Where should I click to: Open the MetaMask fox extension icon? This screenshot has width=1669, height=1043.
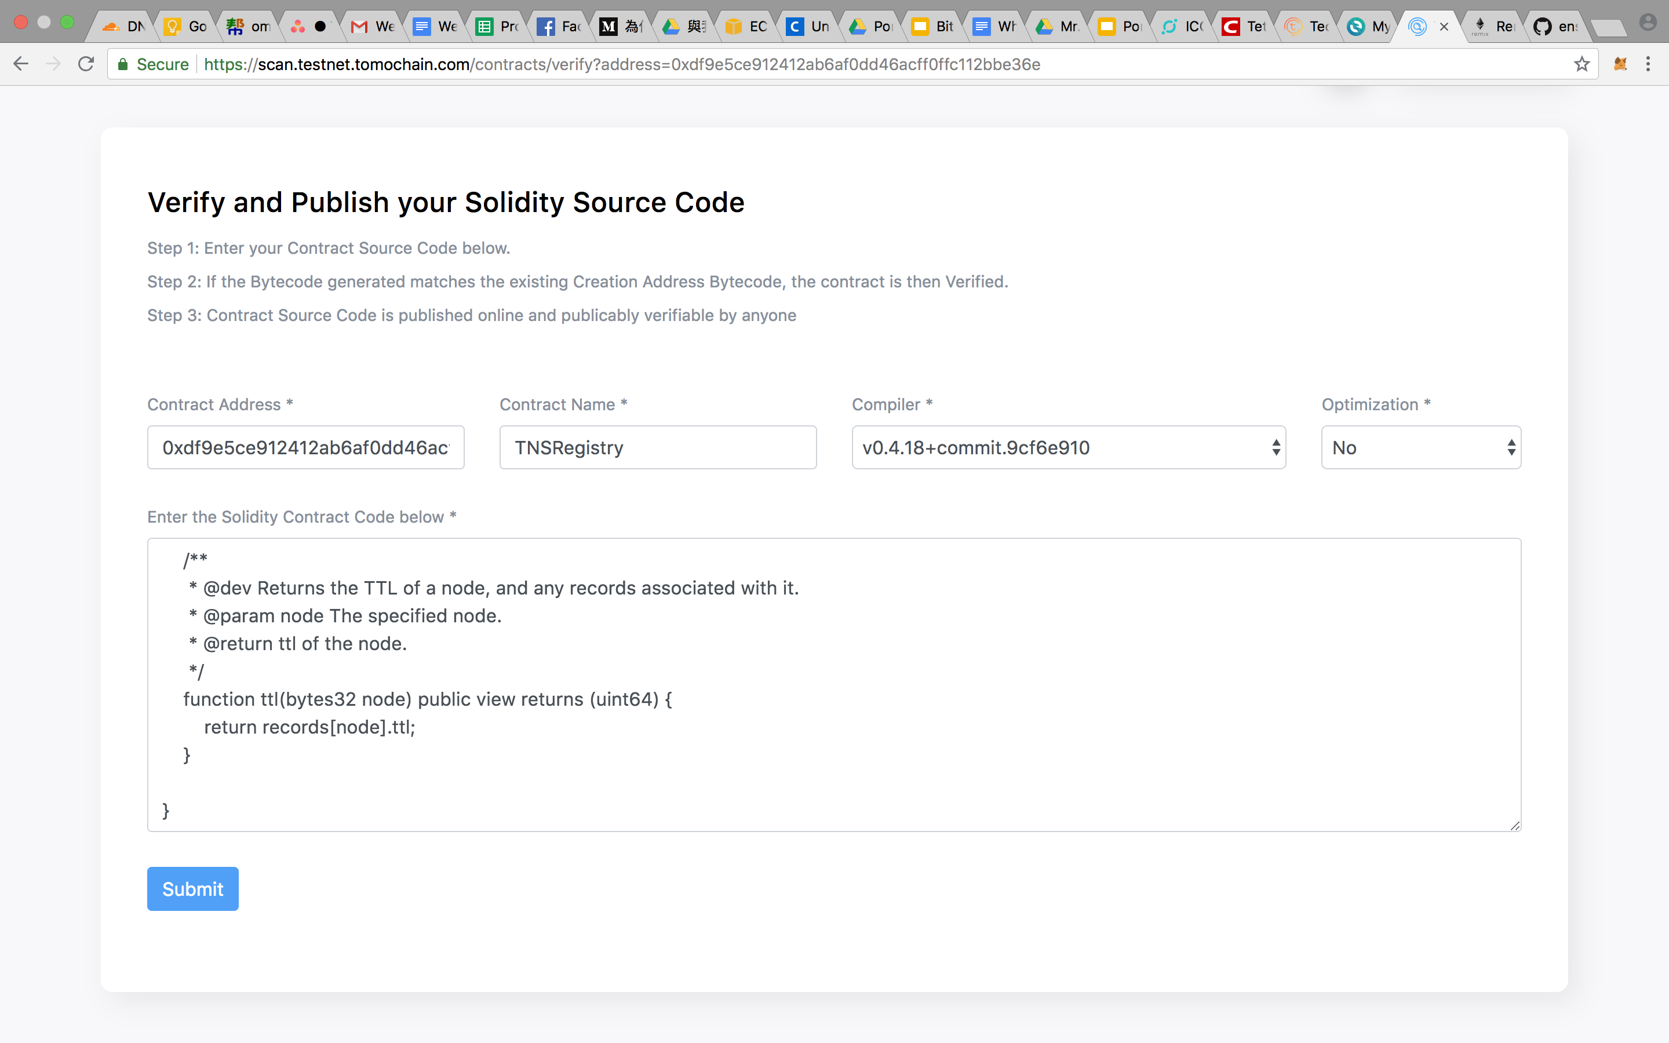[x=1620, y=64]
